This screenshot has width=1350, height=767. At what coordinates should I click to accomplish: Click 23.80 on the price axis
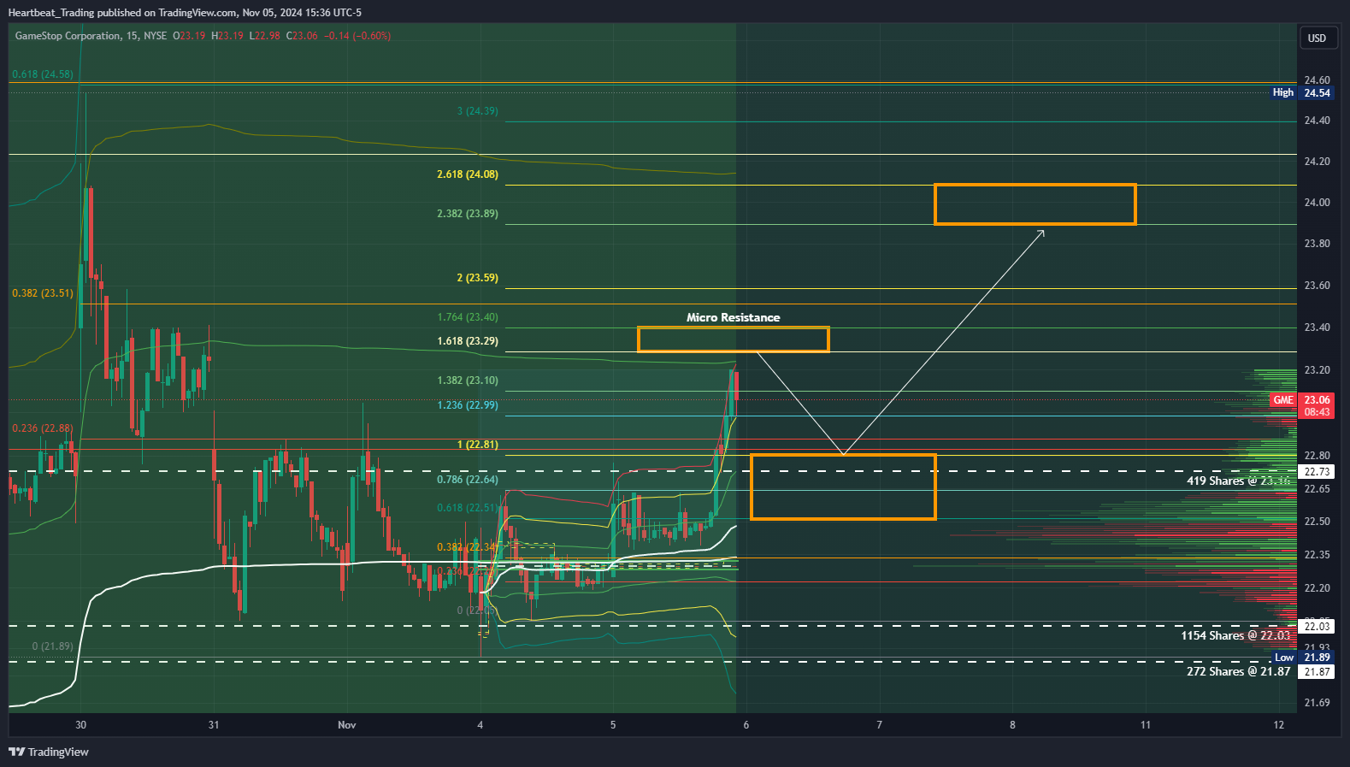tap(1317, 244)
